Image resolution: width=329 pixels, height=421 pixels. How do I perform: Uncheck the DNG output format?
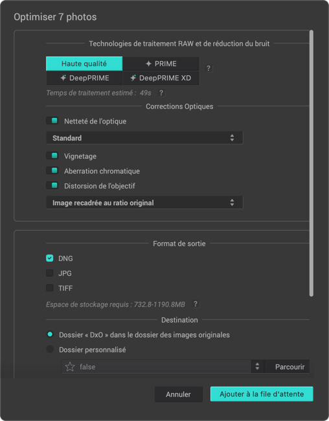click(50, 258)
